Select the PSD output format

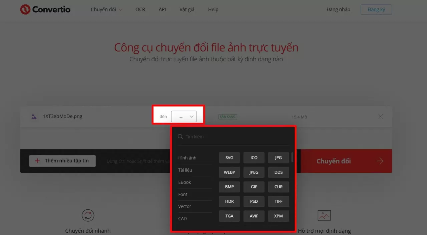[254, 201]
